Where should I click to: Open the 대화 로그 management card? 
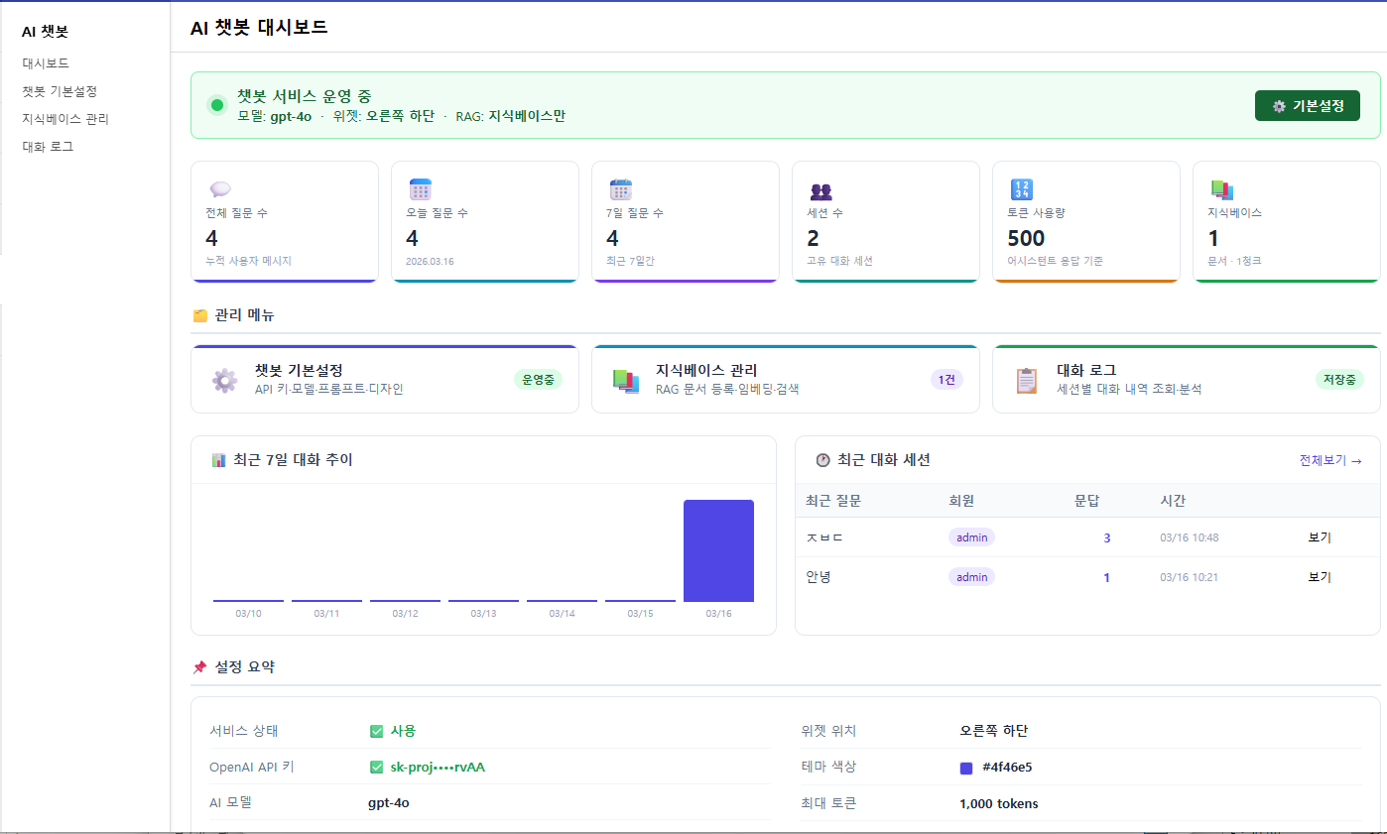[x=1186, y=379]
